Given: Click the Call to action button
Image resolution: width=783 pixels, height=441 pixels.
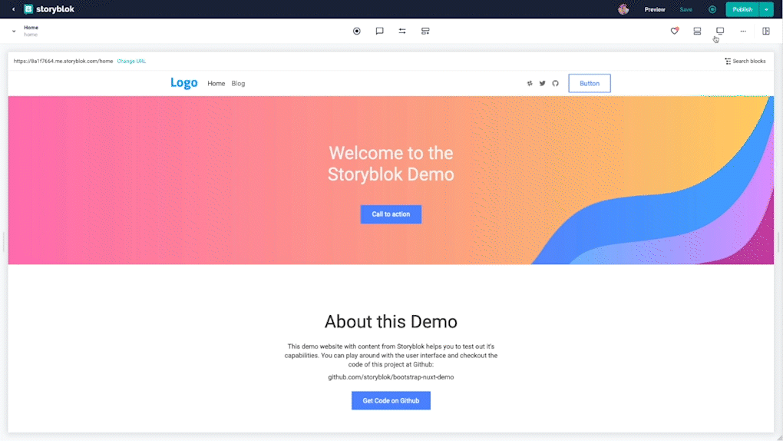Looking at the screenshot, I should pyautogui.click(x=391, y=214).
